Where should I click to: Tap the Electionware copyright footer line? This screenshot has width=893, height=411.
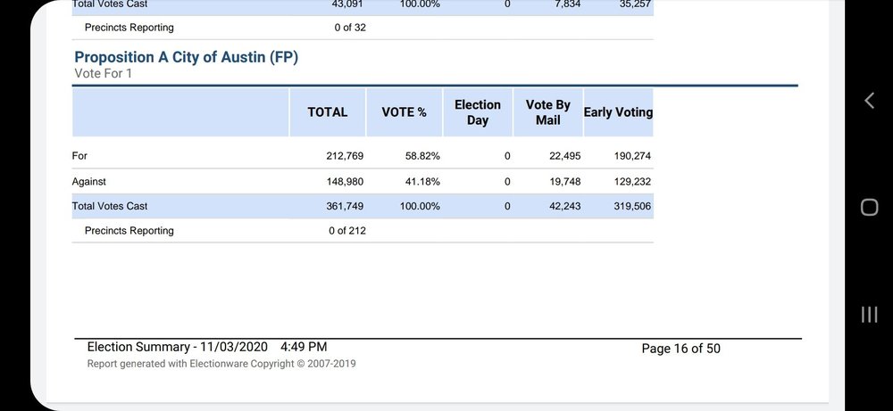[221, 364]
